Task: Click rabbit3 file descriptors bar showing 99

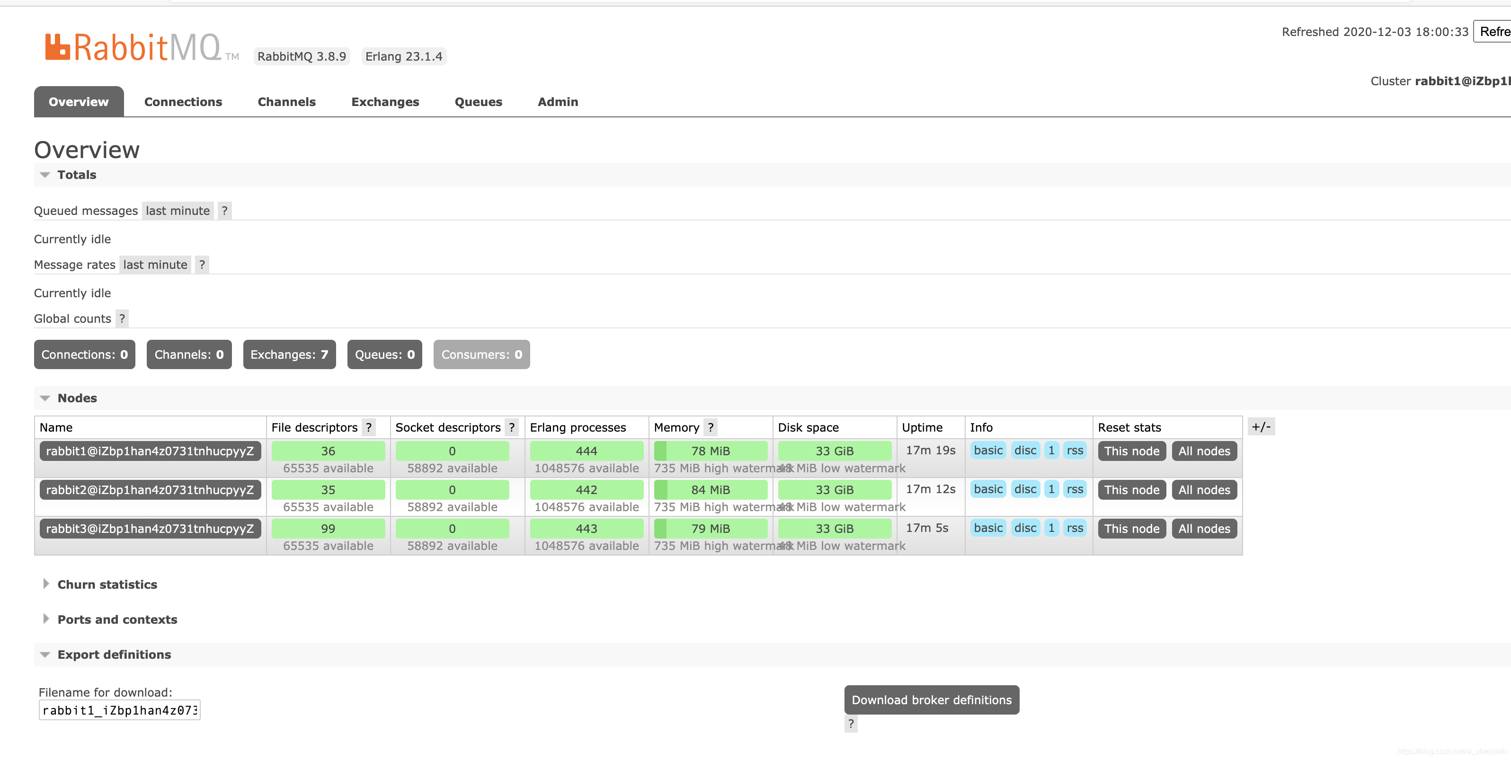Action: [328, 529]
